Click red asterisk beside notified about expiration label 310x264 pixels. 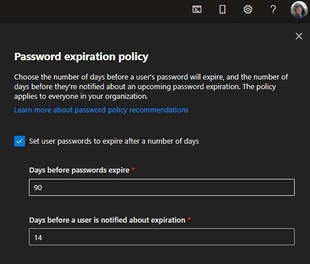pos(189,219)
